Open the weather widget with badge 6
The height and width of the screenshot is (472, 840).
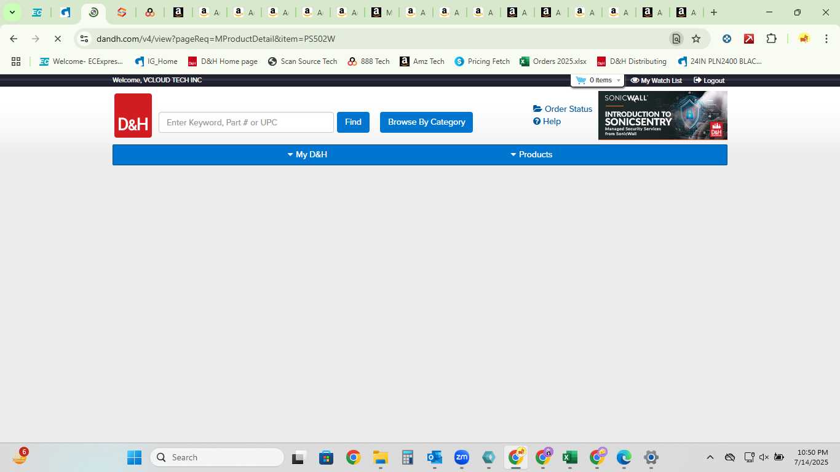20,457
